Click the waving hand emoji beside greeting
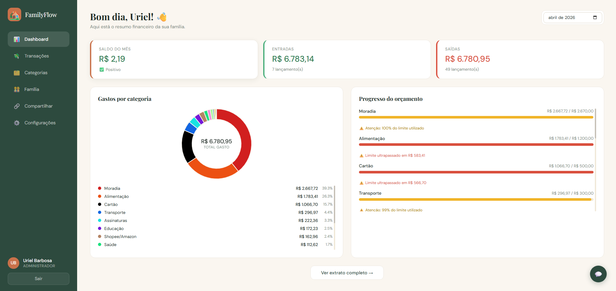The width and height of the screenshot is (616, 291). (162, 17)
